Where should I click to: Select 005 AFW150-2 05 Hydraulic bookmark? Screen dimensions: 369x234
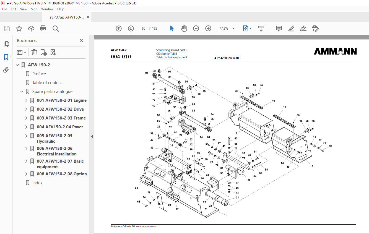pos(54,139)
